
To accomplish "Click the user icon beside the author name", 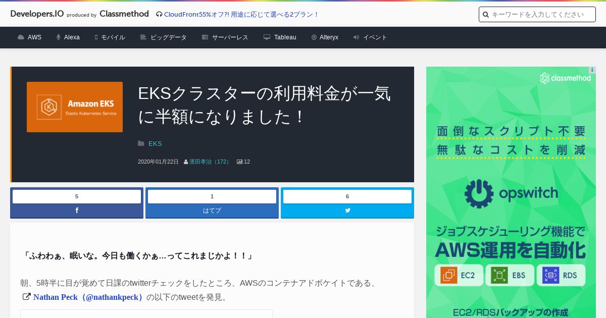I will coord(186,162).
